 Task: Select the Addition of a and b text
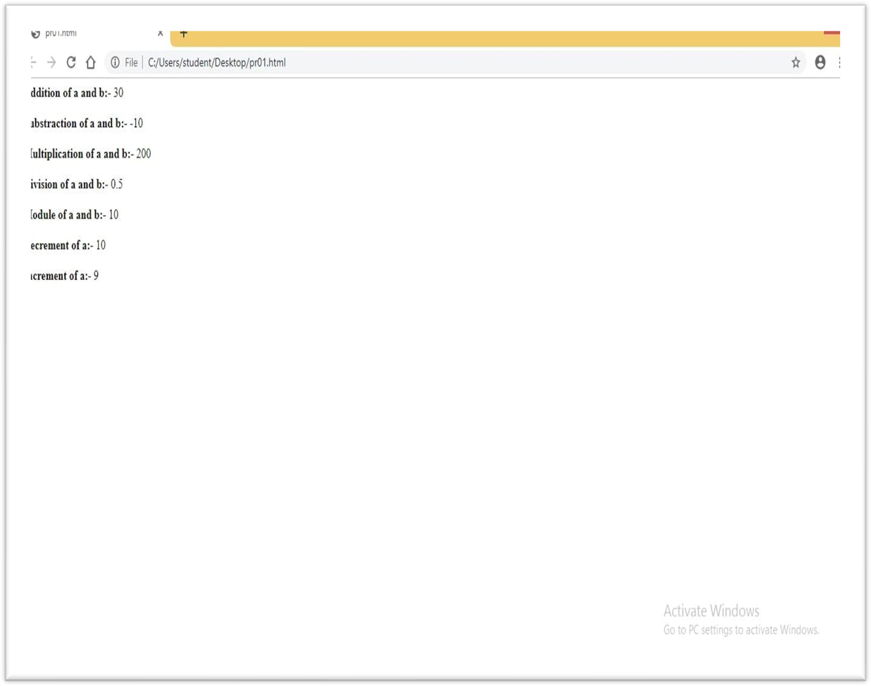pyautogui.click(x=74, y=93)
